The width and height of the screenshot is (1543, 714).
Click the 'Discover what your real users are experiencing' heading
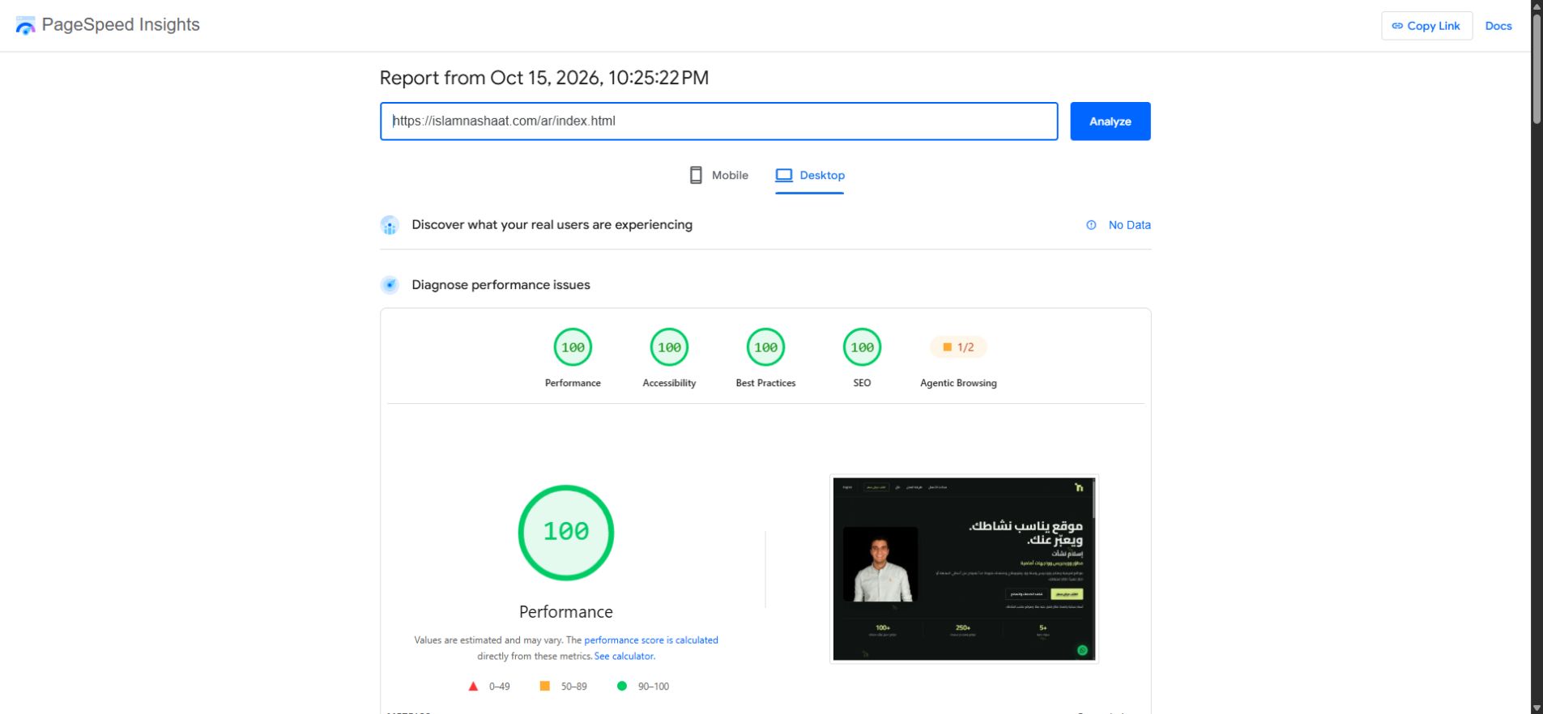click(x=552, y=225)
